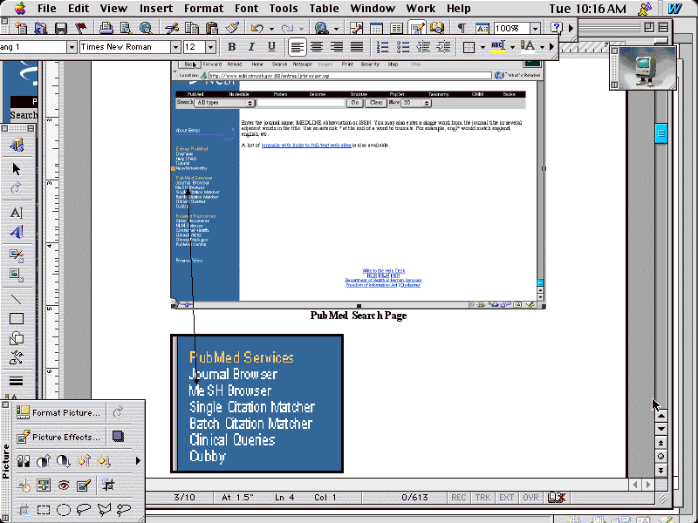Image resolution: width=698 pixels, height=523 pixels.
Task: Decrease picture contrast in the Picture toolbar
Action: pos(64,461)
